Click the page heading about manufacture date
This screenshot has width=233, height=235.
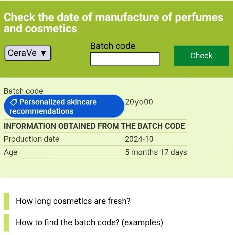click(x=114, y=23)
